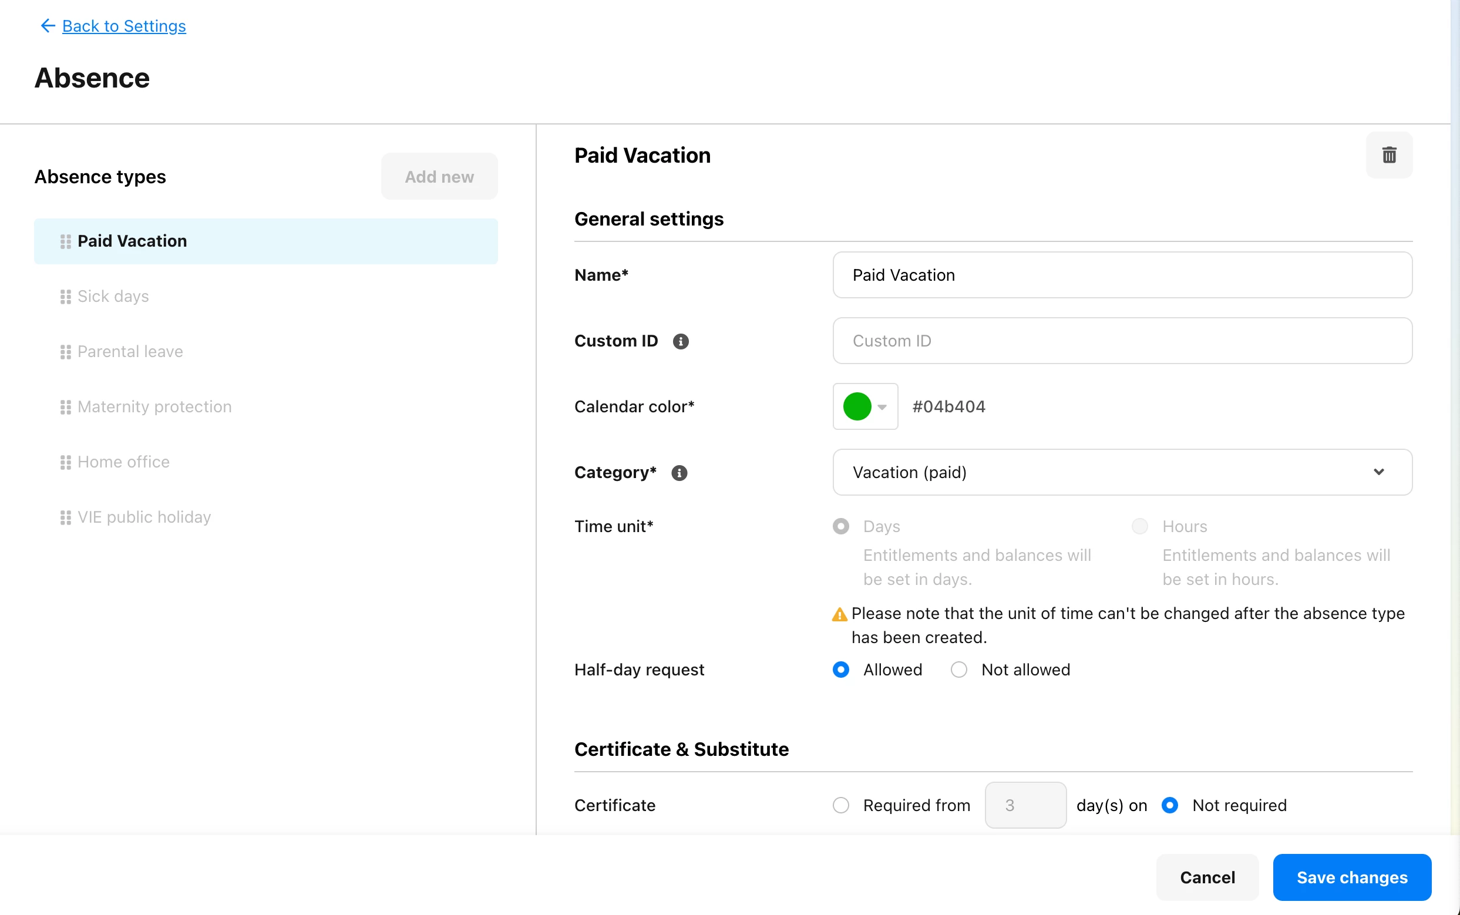Image resolution: width=1460 pixels, height=915 pixels.
Task: Choose certificate Required from option
Action: tap(840, 805)
